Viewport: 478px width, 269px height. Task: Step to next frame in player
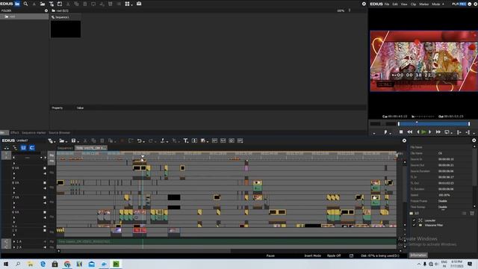(x=430, y=132)
